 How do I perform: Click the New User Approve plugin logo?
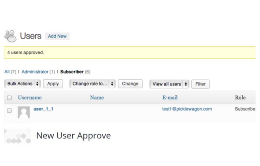point(17,136)
